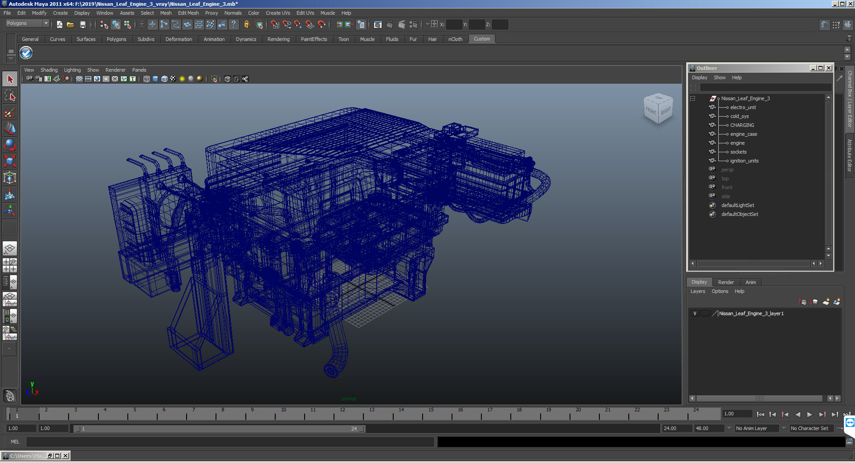The width and height of the screenshot is (855, 463).
Task: Toggle layer visibility V for Nissan_Leaf_Engine_3_layer1
Action: (695, 313)
